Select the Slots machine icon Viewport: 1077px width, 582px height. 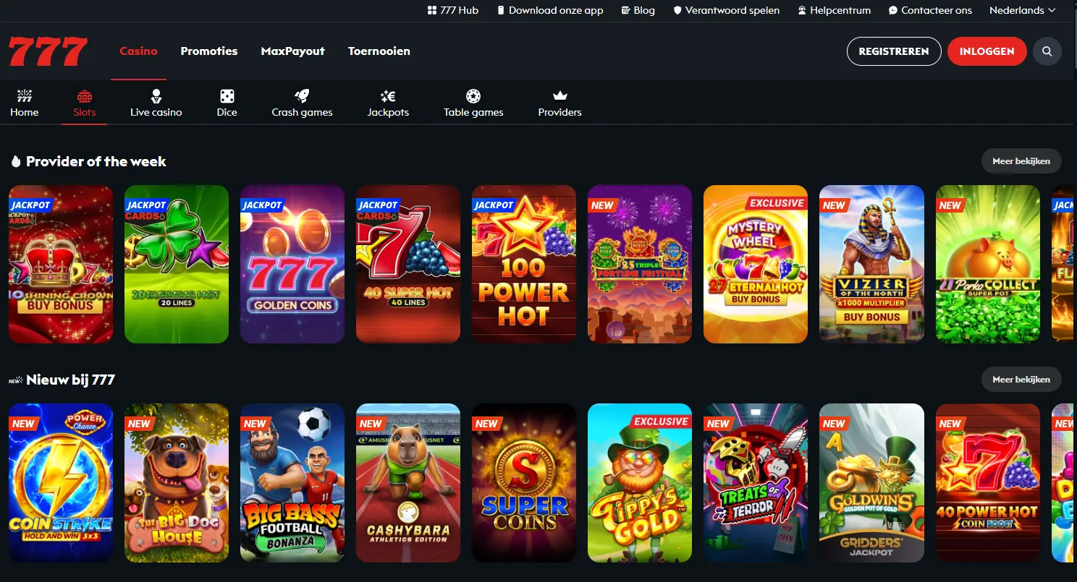click(85, 96)
